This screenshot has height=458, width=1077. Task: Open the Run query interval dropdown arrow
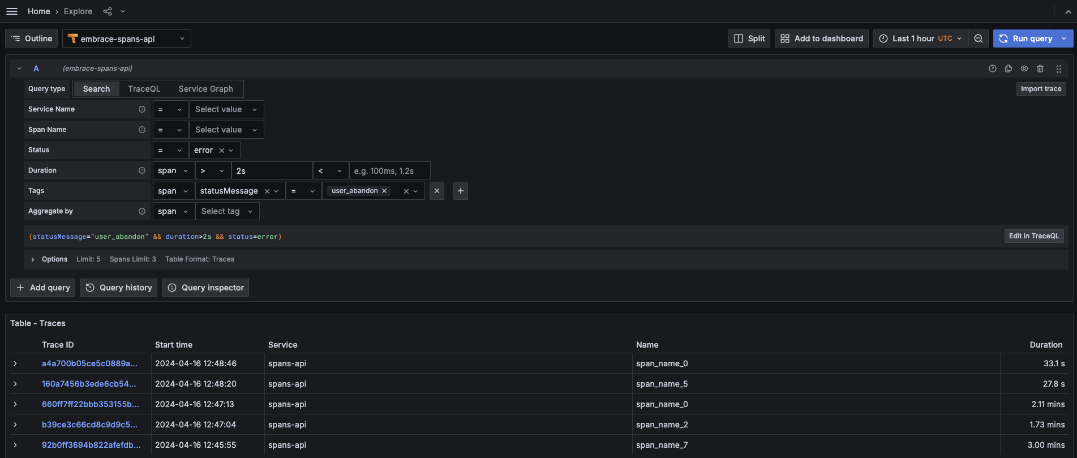click(1065, 38)
